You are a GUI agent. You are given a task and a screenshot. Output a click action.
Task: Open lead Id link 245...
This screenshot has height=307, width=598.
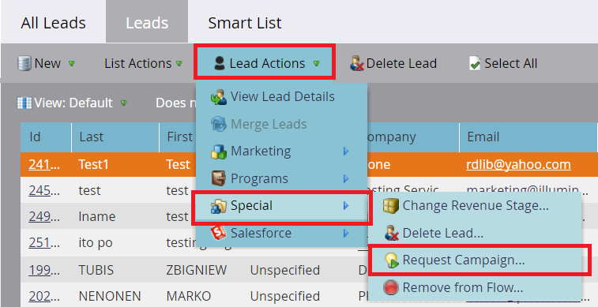click(44, 190)
